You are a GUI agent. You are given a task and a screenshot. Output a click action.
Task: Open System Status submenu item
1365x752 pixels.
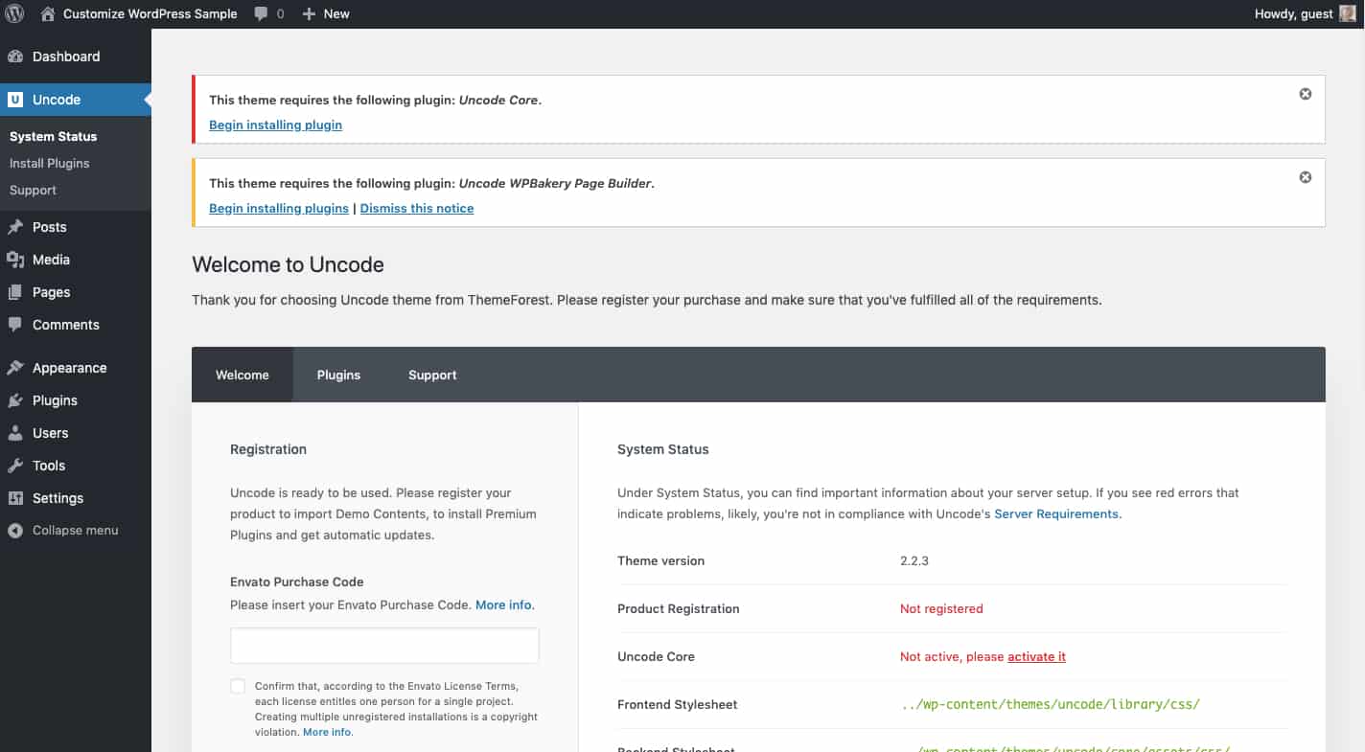coord(53,136)
